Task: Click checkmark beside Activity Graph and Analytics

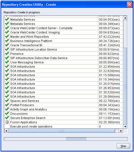Action: [7, 109]
